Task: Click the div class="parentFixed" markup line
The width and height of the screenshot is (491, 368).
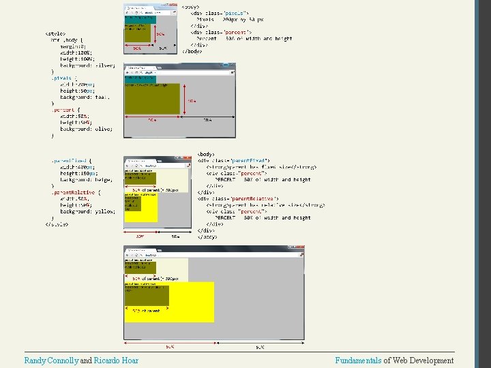Action: [234, 161]
